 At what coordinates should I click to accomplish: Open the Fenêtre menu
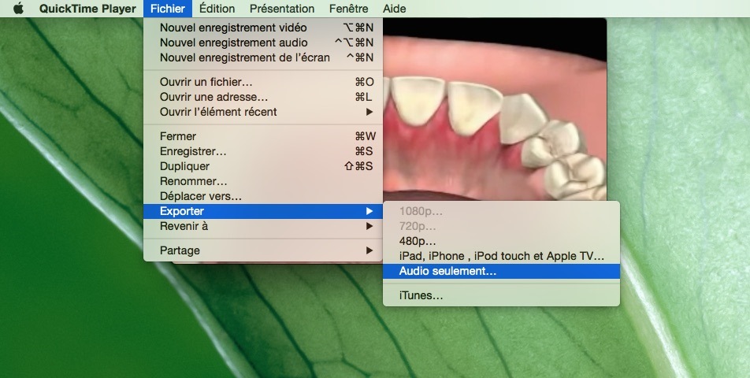pyautogui.click(x=349, y=9)
